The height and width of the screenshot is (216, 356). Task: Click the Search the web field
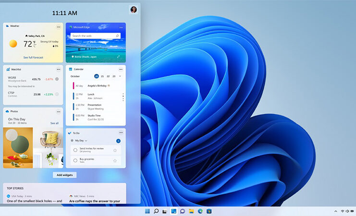click(x=91, y=36)
